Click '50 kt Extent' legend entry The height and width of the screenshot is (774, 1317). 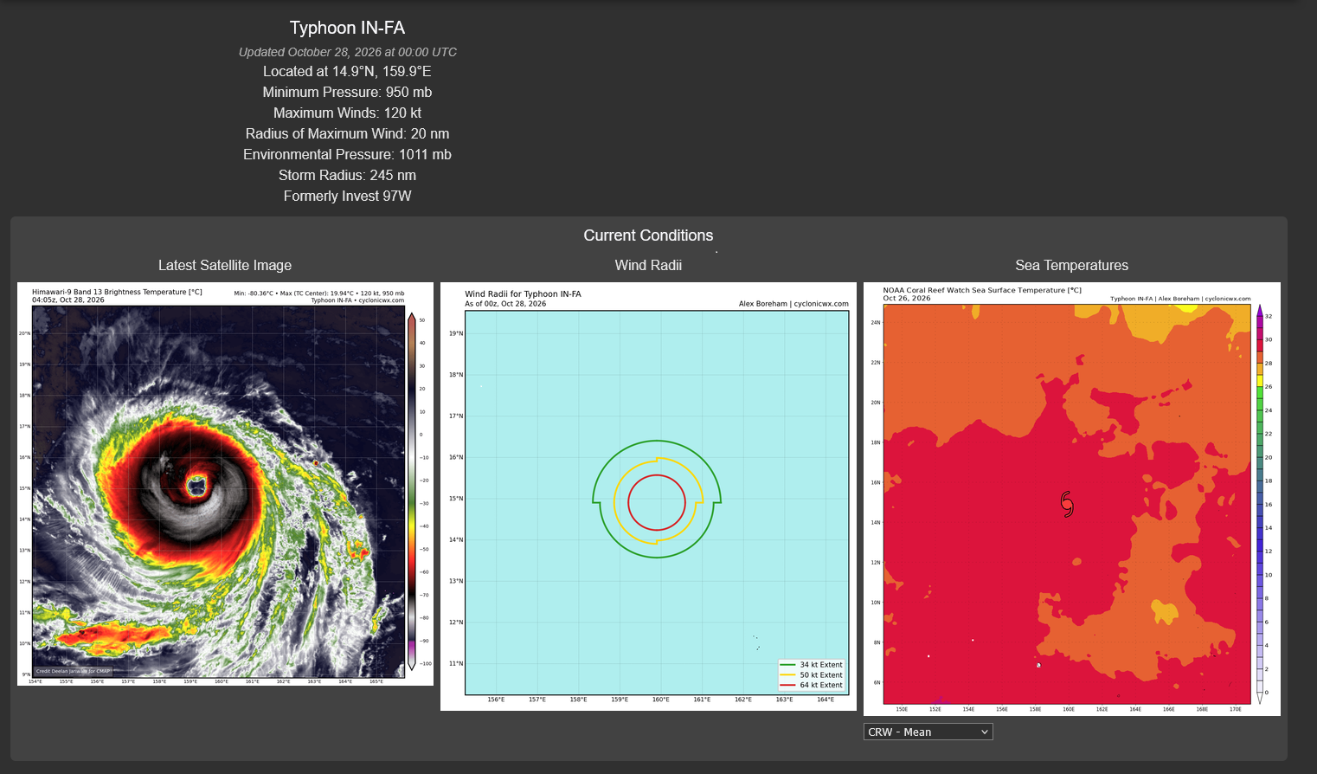812,675
